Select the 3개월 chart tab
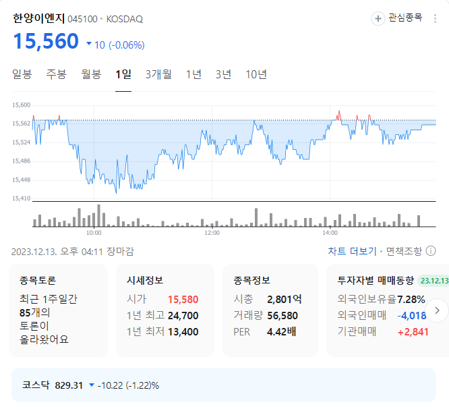This screenshot has height=411, width=449. [x=158, y=74]
